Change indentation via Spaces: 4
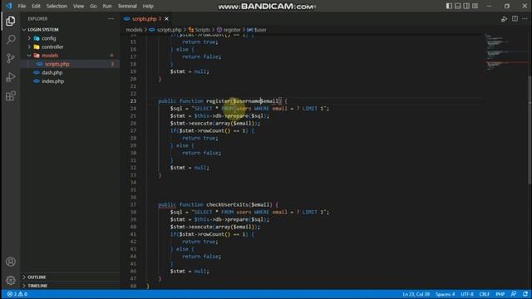This screenshot has height=299, width=532. coord(445,294)
